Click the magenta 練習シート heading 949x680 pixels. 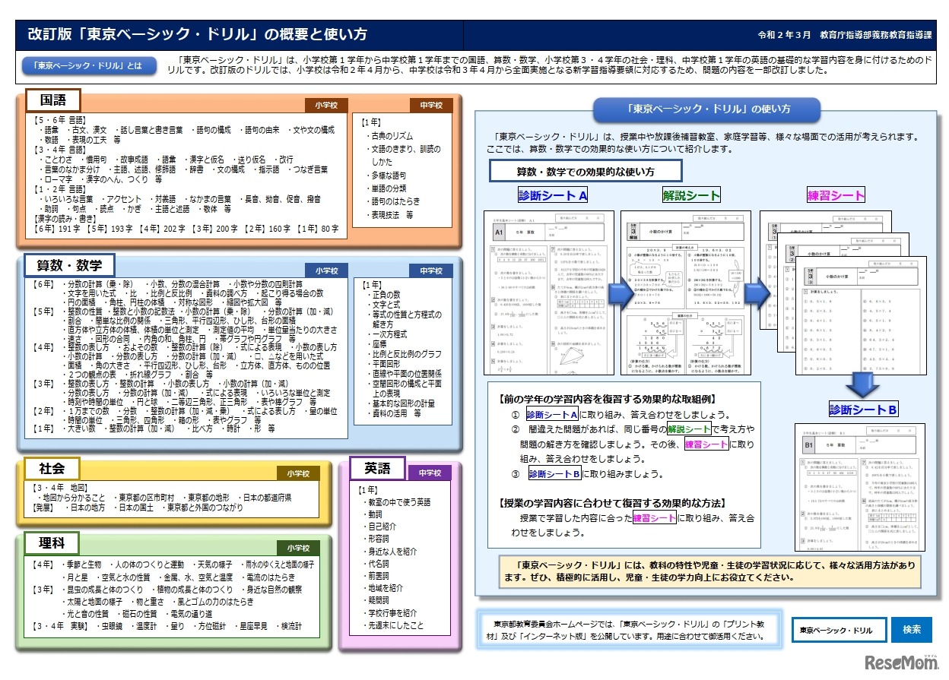tap(836, 195)
